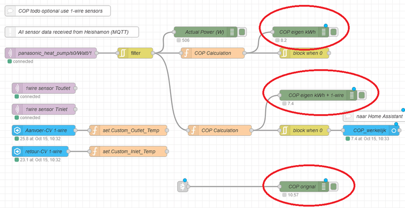Click the speech bubble icon on naar Home Assistant comment

point(348,116)
